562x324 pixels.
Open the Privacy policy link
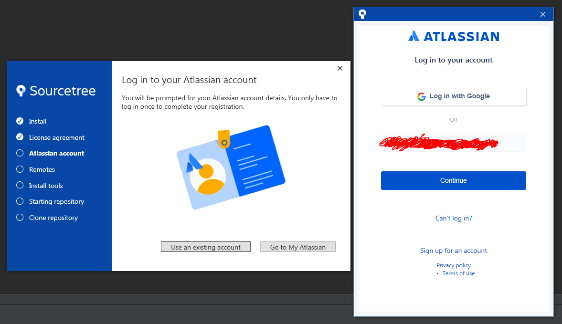tap(454, 265)
